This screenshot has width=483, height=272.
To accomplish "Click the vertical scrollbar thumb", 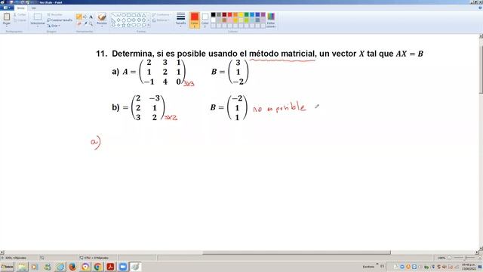I will 481,69.
